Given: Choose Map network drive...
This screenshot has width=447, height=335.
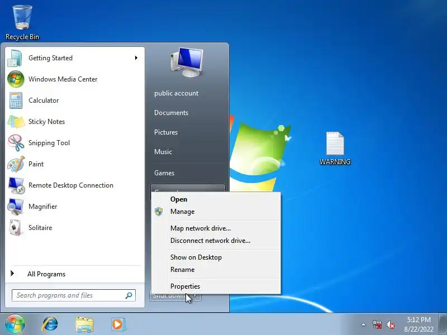Looking at the screenshot, I should pos(216,228).
